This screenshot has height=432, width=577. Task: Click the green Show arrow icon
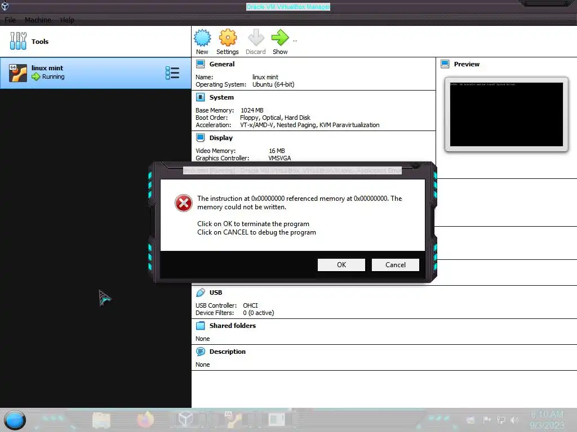(x=280, y=38)
